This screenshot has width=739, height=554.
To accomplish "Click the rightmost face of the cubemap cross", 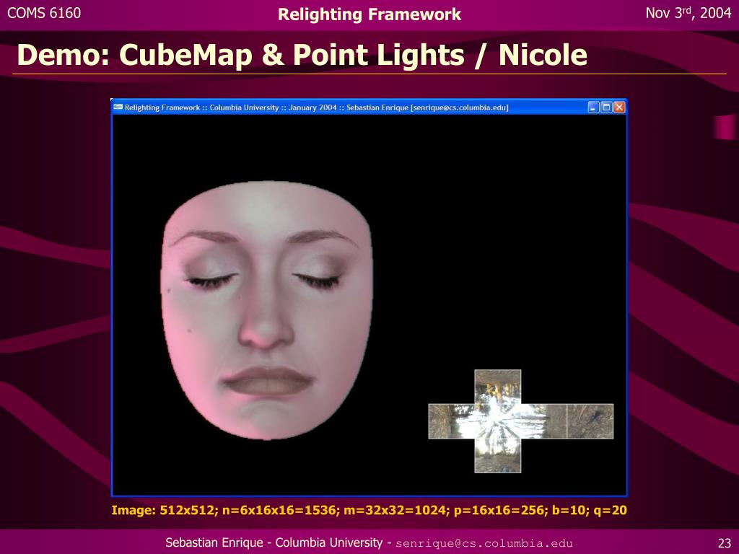I will [x=590, y=421].
